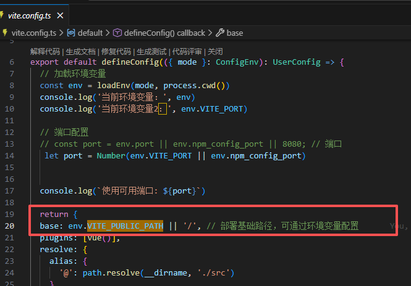Click the './src' string on line 24
This screenshot has width=411, height=286.
click(x=213, y=273)
